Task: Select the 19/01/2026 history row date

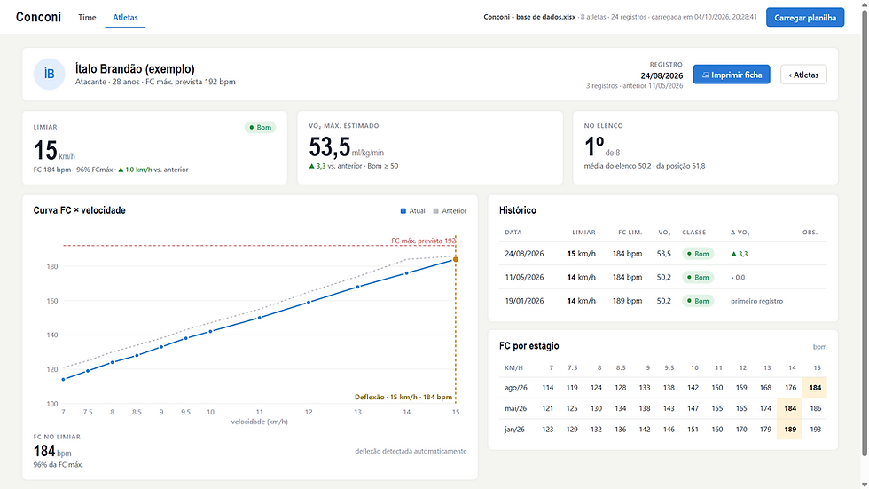Action: (524, 301)
